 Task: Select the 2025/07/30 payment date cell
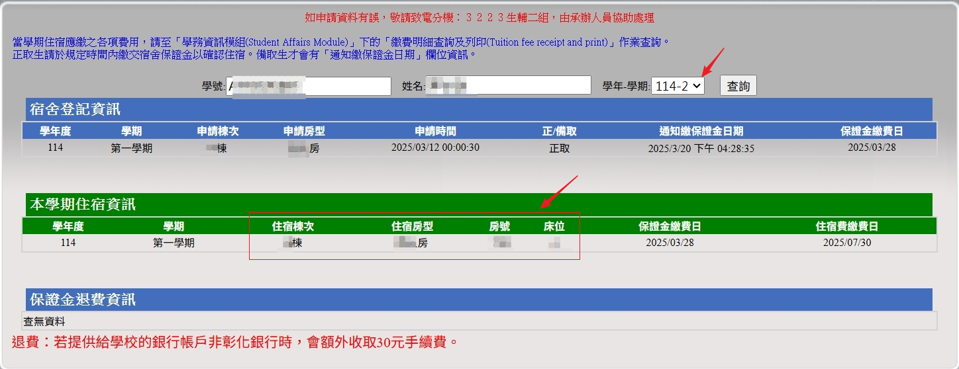pyautogui.click(x=846, y=243)
